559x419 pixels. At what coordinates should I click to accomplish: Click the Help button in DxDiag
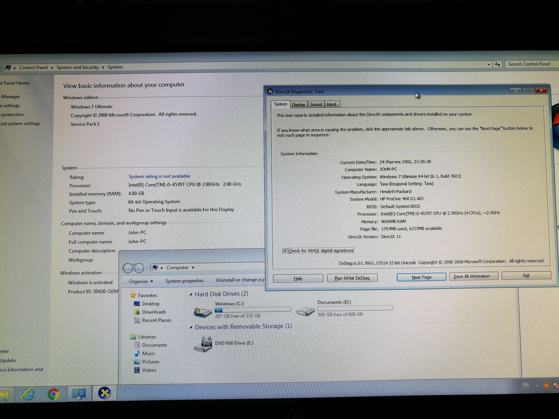click(x=298, y=279)
